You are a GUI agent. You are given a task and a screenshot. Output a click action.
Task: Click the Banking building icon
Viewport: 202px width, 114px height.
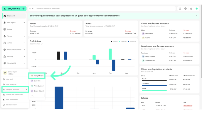(5, 56)
